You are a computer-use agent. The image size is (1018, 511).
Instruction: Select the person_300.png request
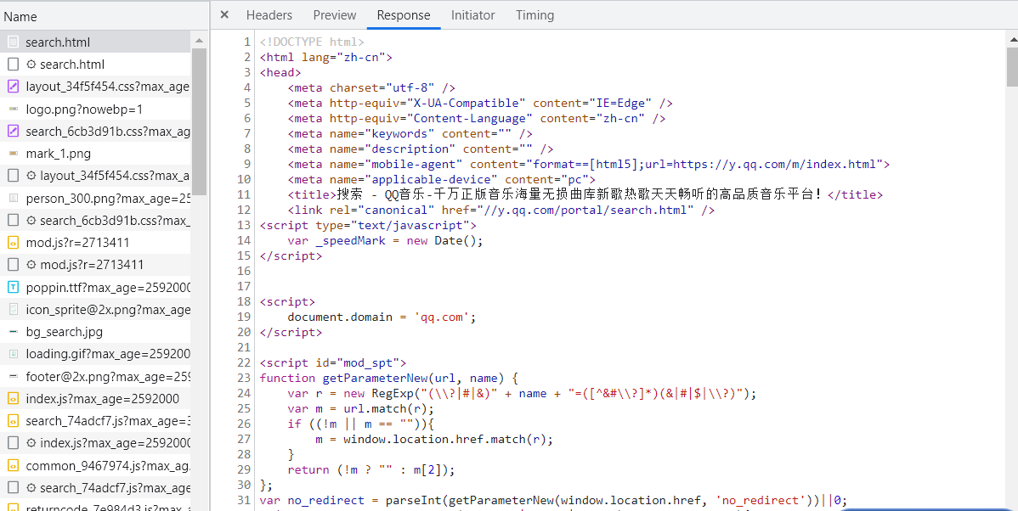(x=95, y=198)
